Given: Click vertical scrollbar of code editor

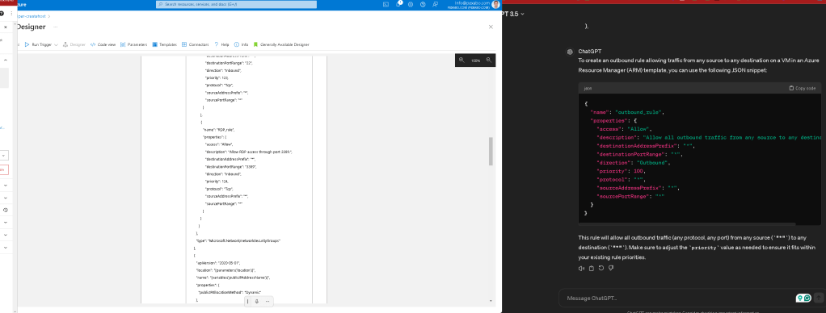Looking at the screenshot, I should coord(491,151).
